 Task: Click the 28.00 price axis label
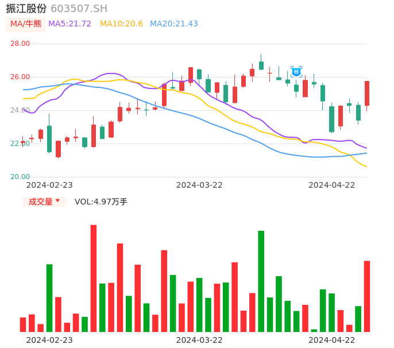click(x=20, y=44)
